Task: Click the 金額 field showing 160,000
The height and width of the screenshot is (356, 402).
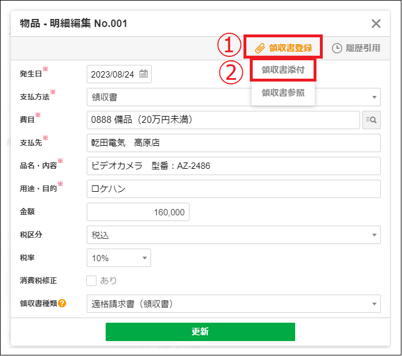Action: click(138, 212)
